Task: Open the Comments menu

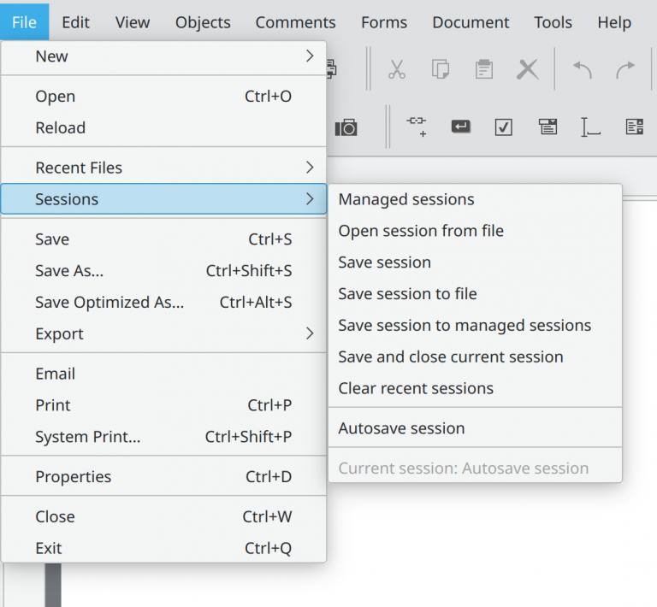Action: (295, 22)
